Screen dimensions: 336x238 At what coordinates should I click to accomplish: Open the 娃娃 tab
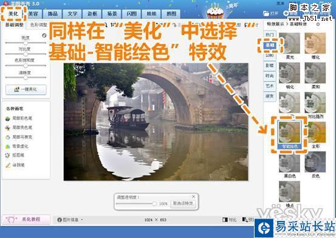coord(151,14)
